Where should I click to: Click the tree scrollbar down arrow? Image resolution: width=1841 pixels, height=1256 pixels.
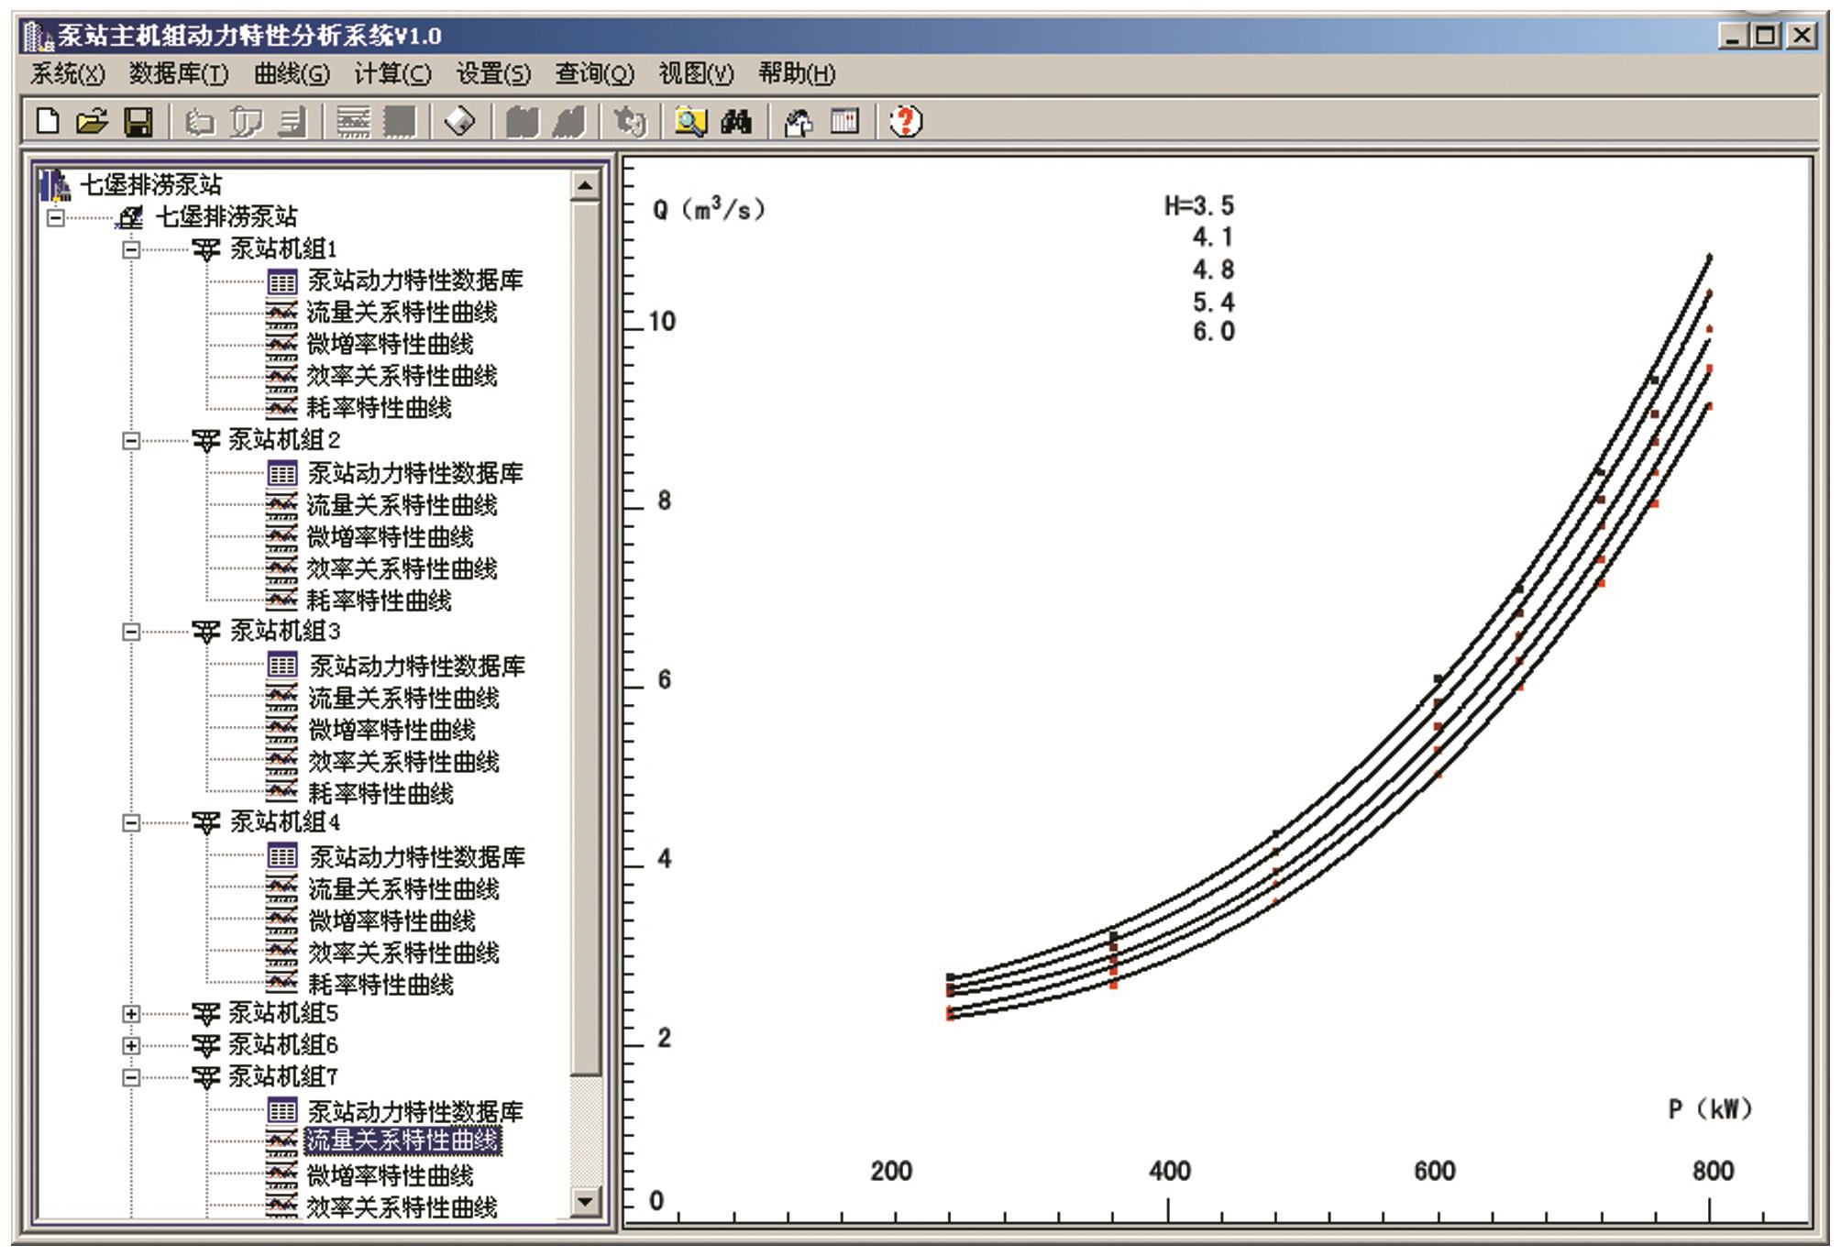coord(585,1202)
